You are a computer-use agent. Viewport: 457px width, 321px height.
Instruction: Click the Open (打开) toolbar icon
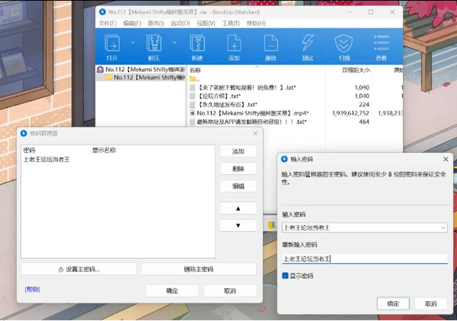point(112,48)
